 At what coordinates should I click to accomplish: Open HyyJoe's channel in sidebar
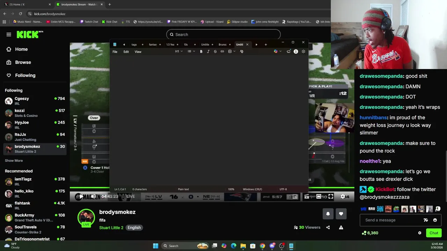coord(35,125)
